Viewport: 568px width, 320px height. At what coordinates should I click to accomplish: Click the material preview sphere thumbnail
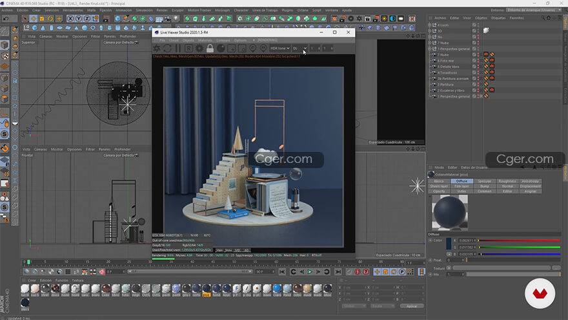[x=449, y=213]
